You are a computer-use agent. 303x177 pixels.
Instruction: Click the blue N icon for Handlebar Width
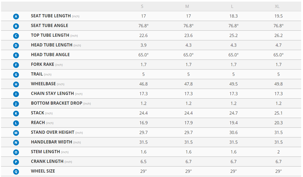coord(16,142)
